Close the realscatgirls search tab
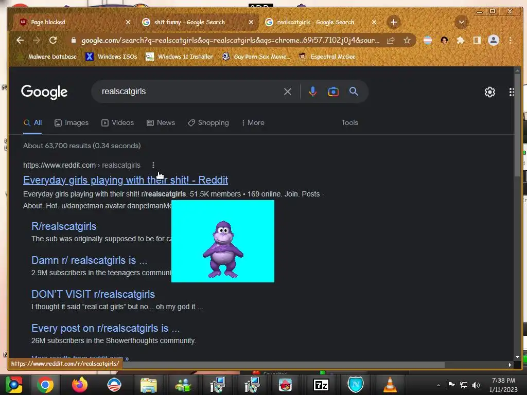527x395 pixels. click(374, 22)
